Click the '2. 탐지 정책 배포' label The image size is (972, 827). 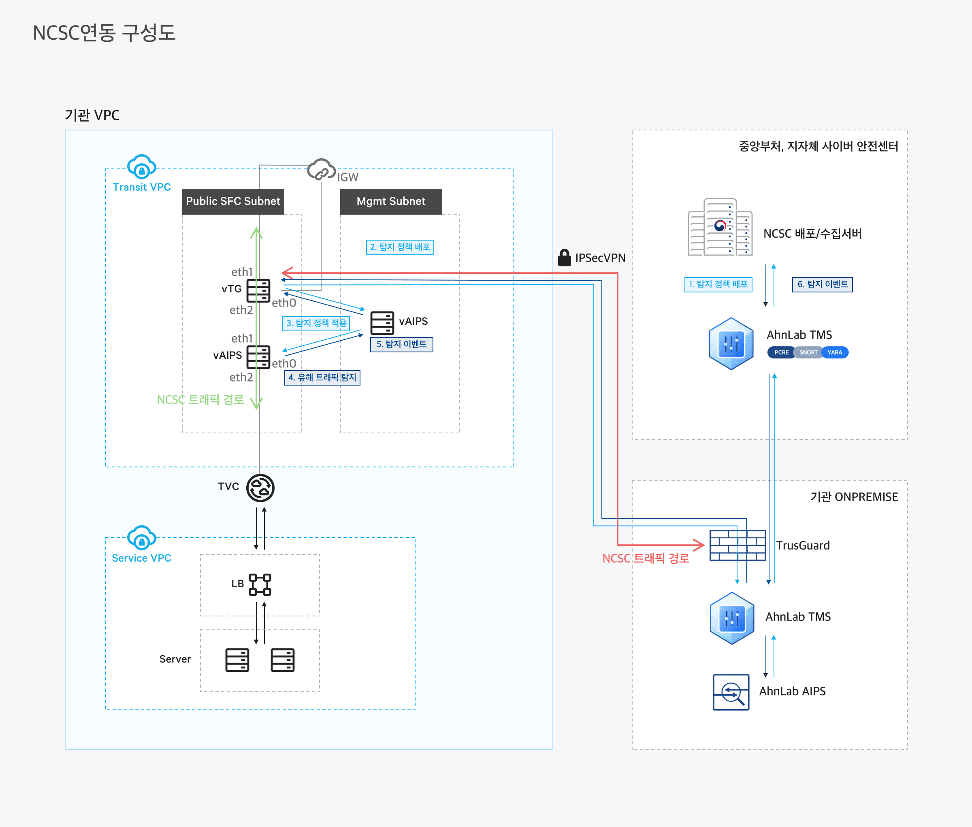[399, 247]
